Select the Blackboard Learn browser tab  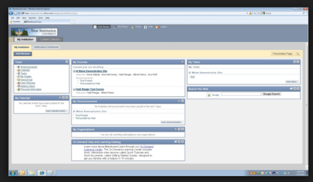pyautogui.click(x=47, y=22)
